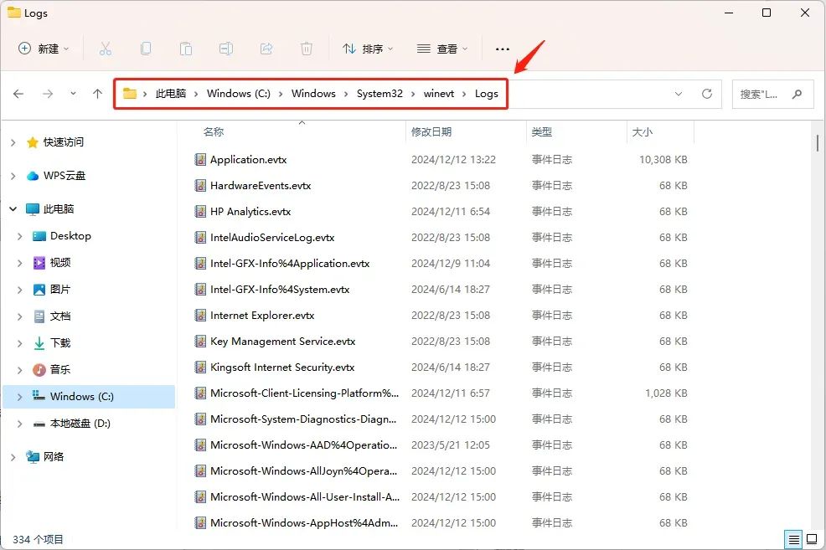Sort by the 修改日期 column header
Image resolution: width=826 pixels, height=550 pixels.
point(431,131)
